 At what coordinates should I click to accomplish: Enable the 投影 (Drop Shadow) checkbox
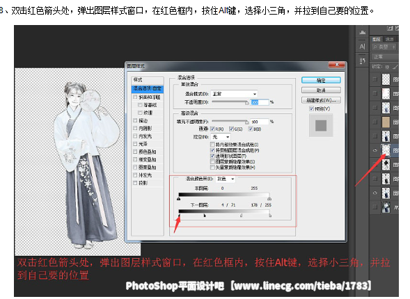click(x=135, y=183)
